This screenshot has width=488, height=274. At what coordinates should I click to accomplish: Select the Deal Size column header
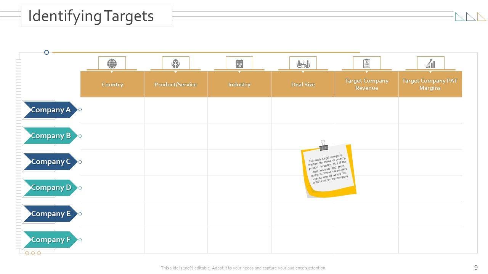point(303,84)
